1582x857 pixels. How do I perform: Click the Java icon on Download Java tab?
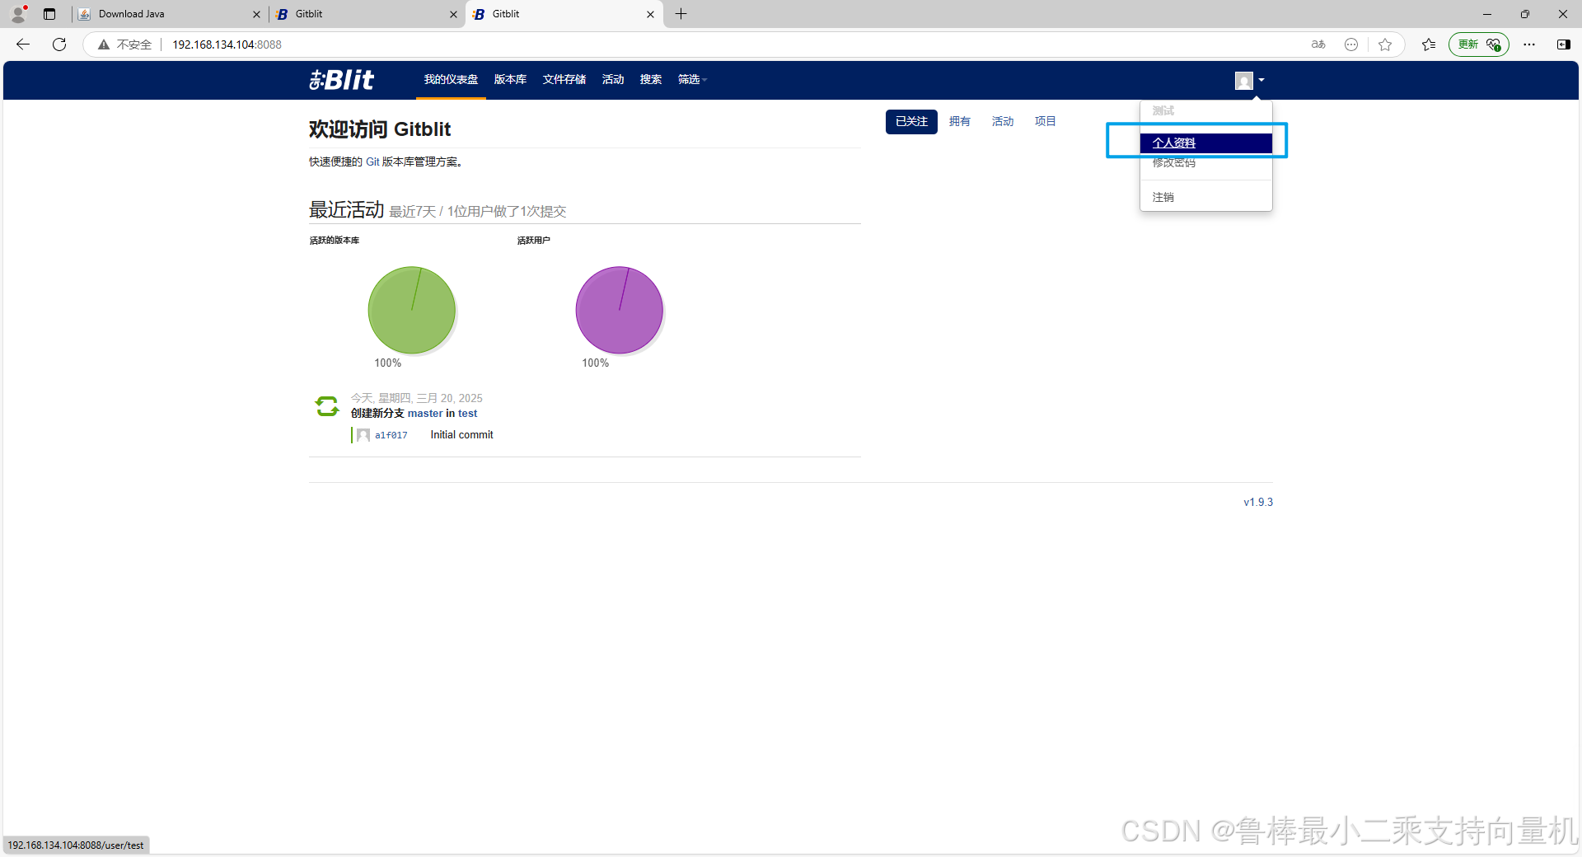tap(83, 14)
